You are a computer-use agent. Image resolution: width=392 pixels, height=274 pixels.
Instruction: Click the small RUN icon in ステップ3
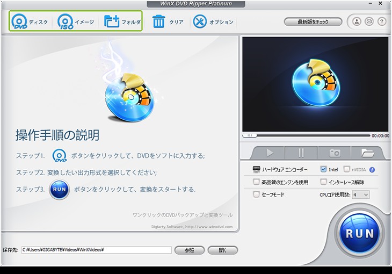click(x=59, y=190)
